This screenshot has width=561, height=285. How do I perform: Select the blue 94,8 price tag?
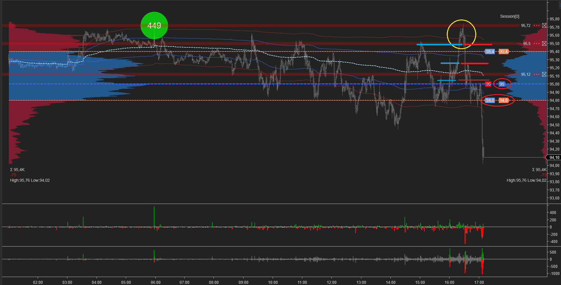(x=490, y=100)
